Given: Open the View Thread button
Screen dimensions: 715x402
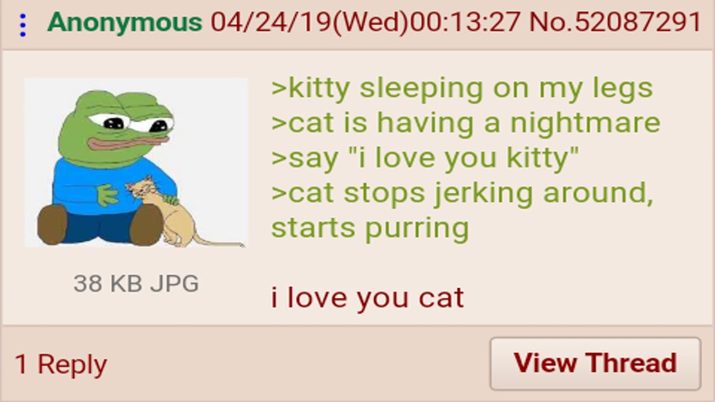Looking at the screenshot, I should click(595, 363).
